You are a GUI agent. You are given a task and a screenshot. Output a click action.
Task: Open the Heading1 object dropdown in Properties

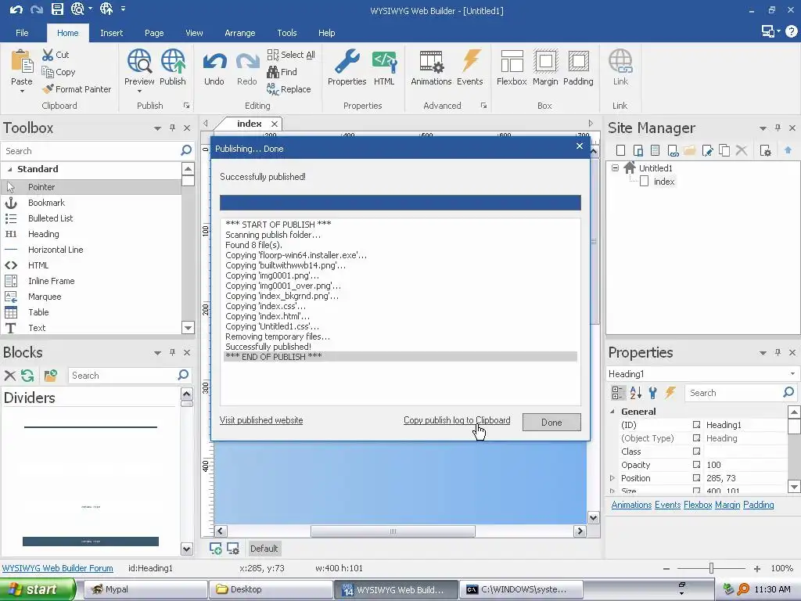[792, 373]
